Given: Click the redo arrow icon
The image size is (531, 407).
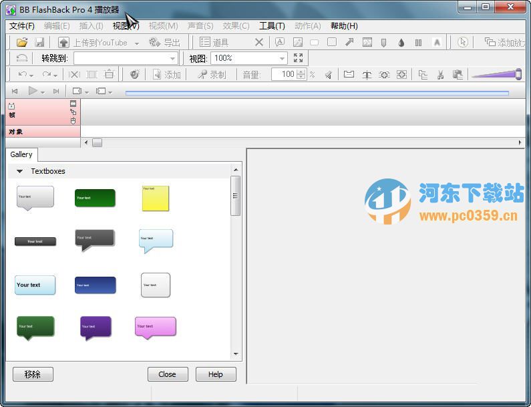Looking at the screenshot, I should 46,74.
